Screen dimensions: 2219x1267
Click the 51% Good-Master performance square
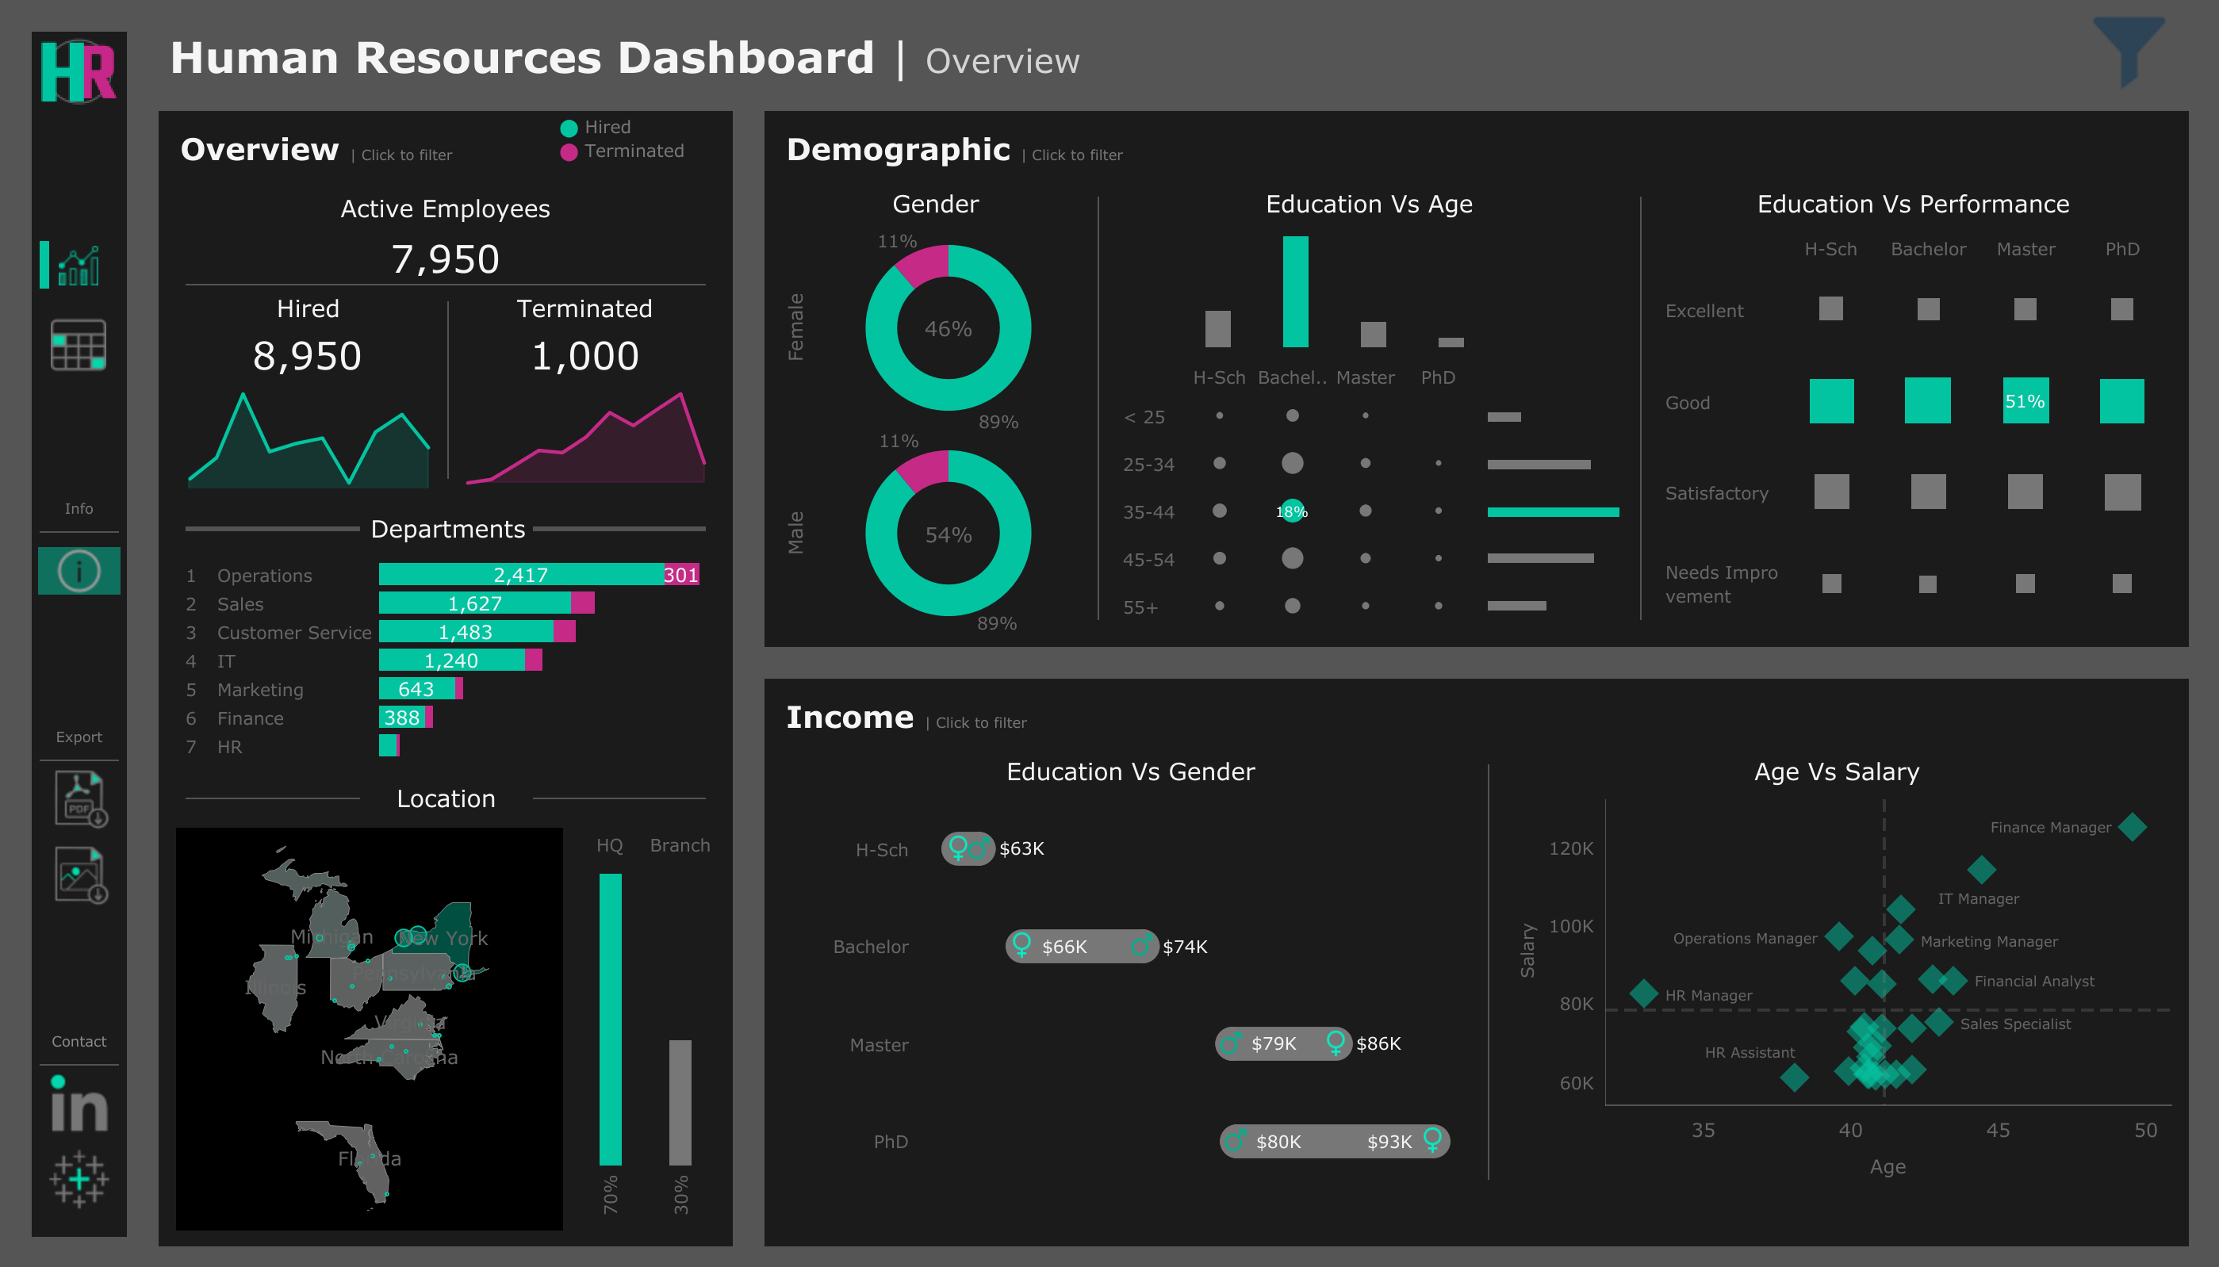click(2025, 402)
